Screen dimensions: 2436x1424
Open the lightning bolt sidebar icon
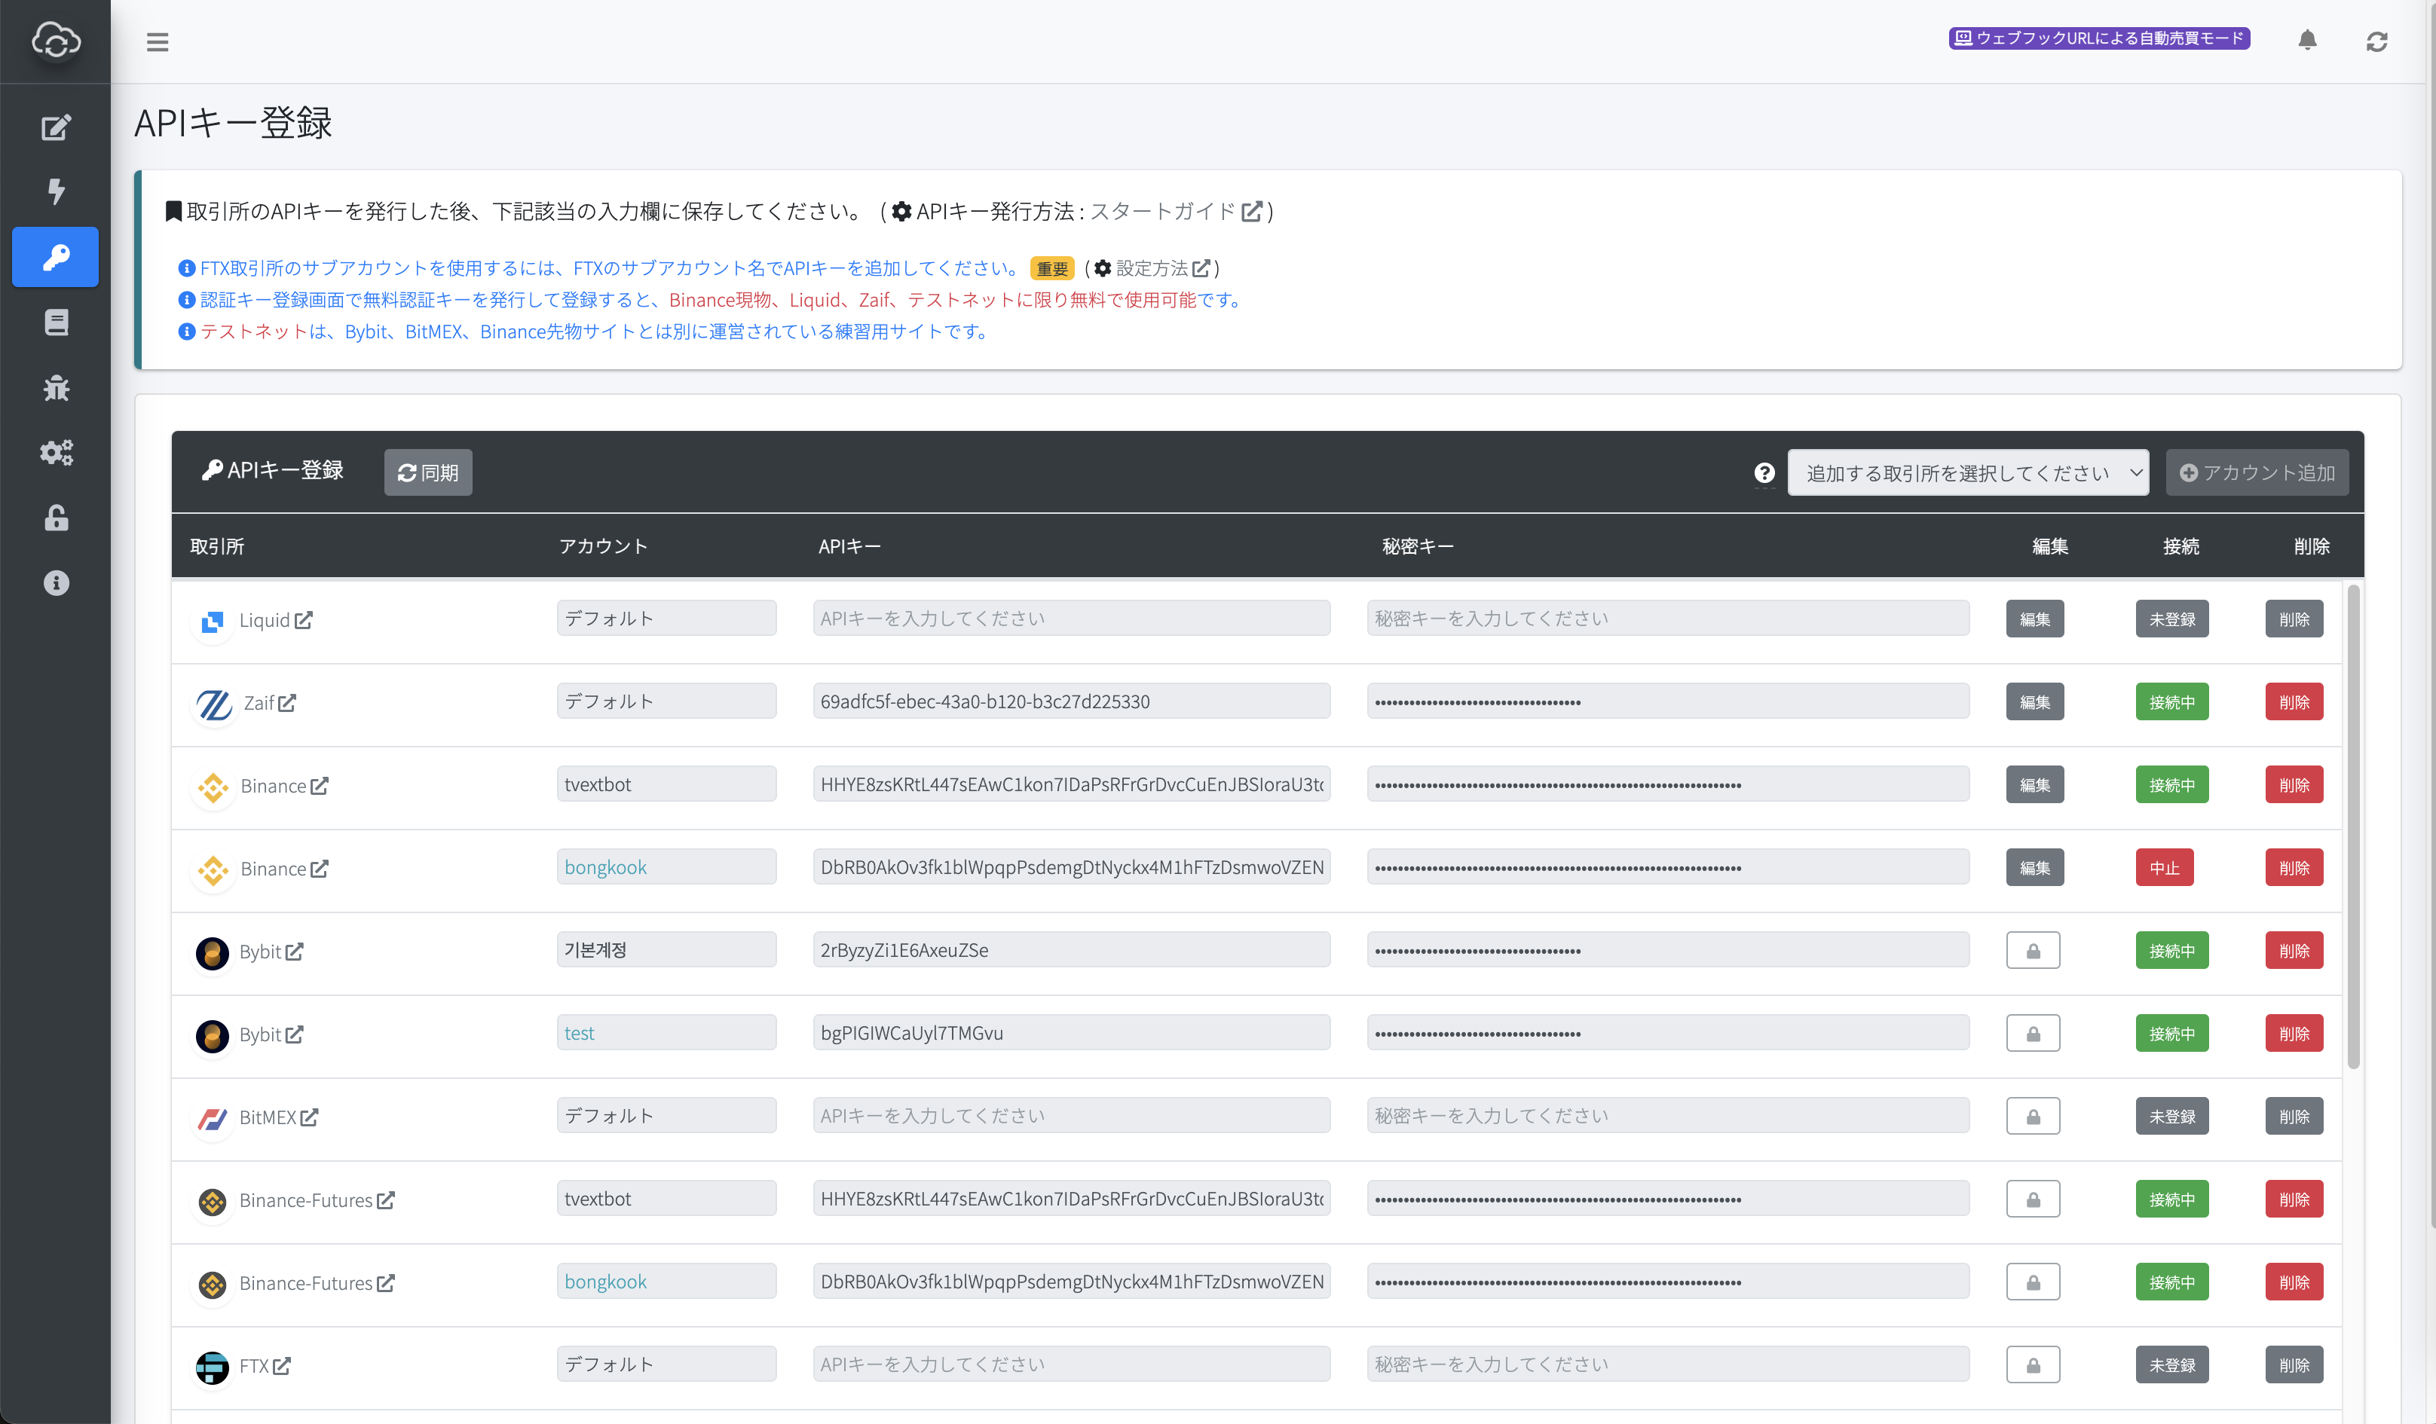click(x=56, y=191)
